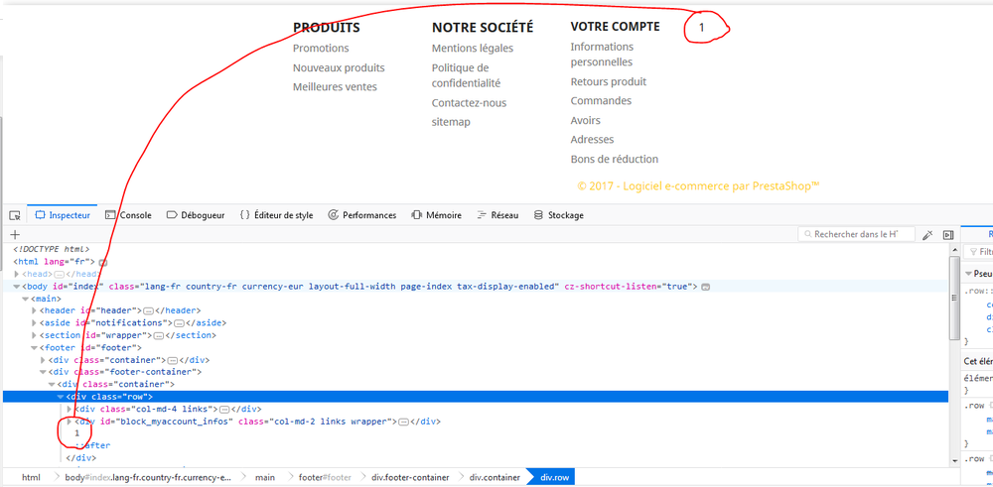
Task: Switch to Éditeur de style tab
Action: [277, 215]
